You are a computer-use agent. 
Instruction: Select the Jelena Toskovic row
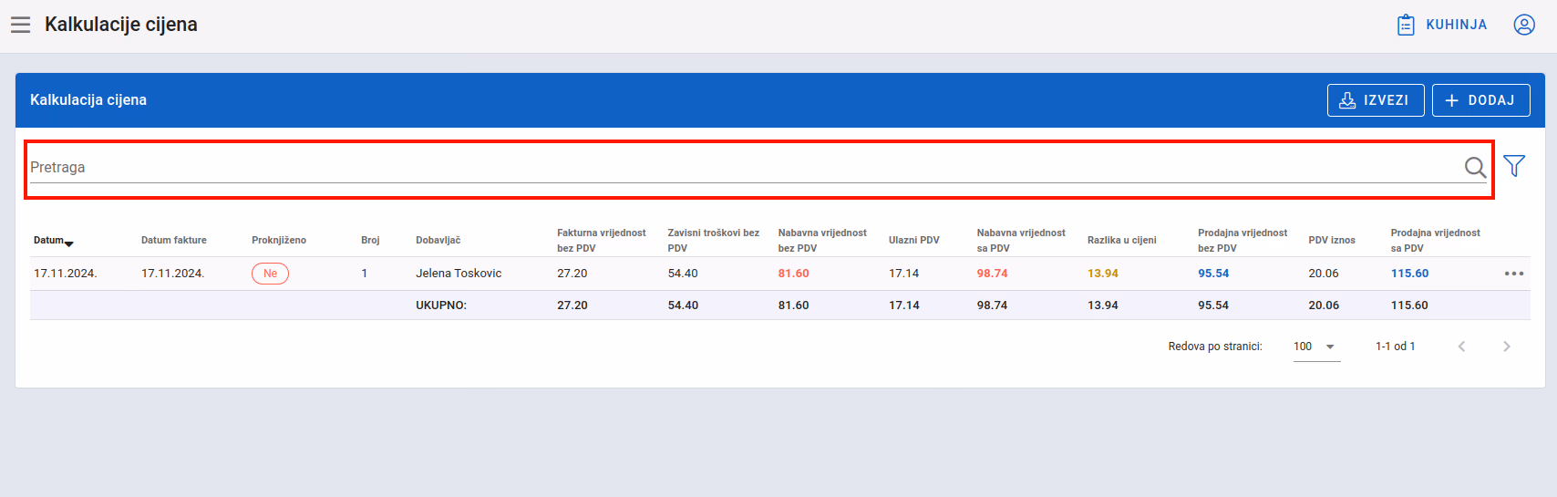780,274
